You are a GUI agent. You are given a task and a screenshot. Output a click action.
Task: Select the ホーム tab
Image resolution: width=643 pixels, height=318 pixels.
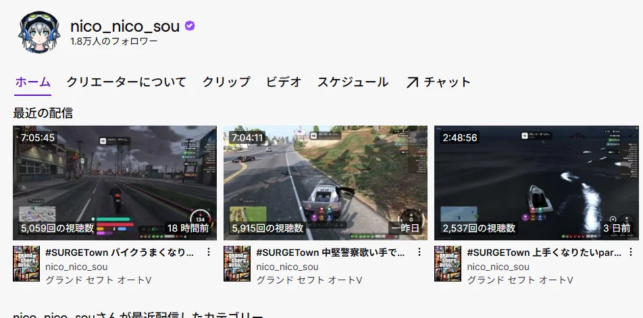click(33, 82)
